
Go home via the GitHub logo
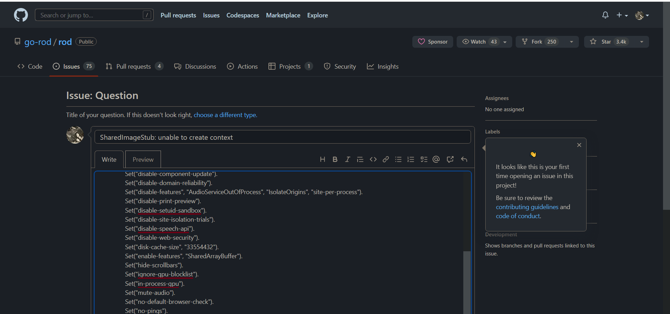(x=21, y=15)
